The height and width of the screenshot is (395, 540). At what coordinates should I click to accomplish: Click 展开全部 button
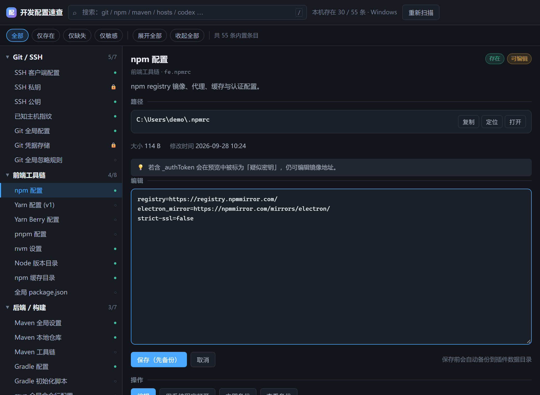click(x=150, y=36)
